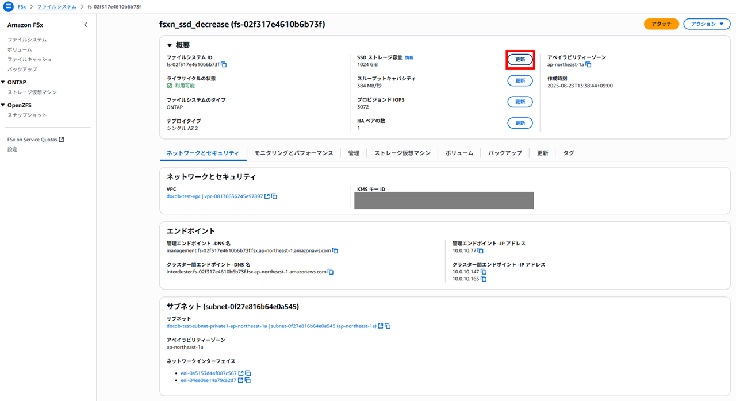736x401 pixels.
Task: Open the バックアップ tab
Action: click(x=505, y=153)
